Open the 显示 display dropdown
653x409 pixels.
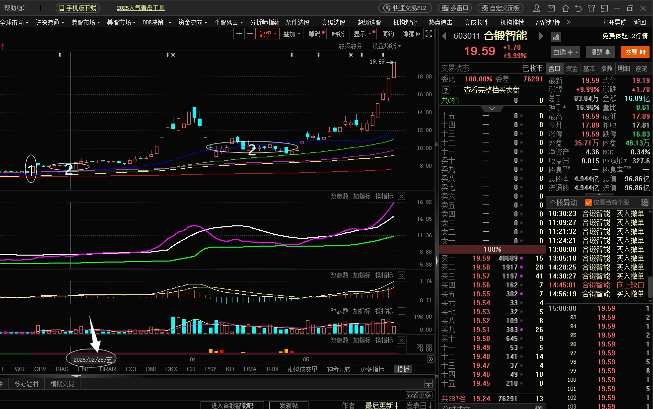tap(363, 34)
